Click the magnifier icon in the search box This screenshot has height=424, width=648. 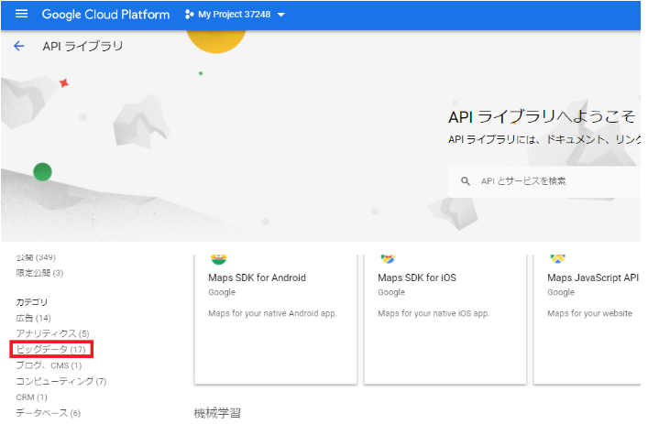(466, 181)
